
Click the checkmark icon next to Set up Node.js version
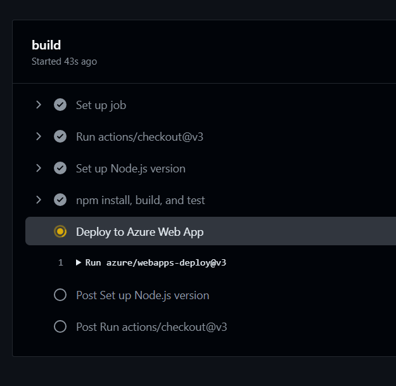pos(60,168)
